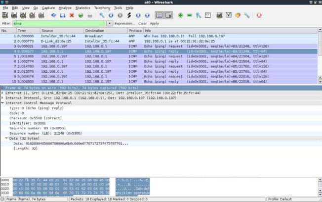
Task: Click the zoom out green minus icon
Action: (x=189, y=15)
